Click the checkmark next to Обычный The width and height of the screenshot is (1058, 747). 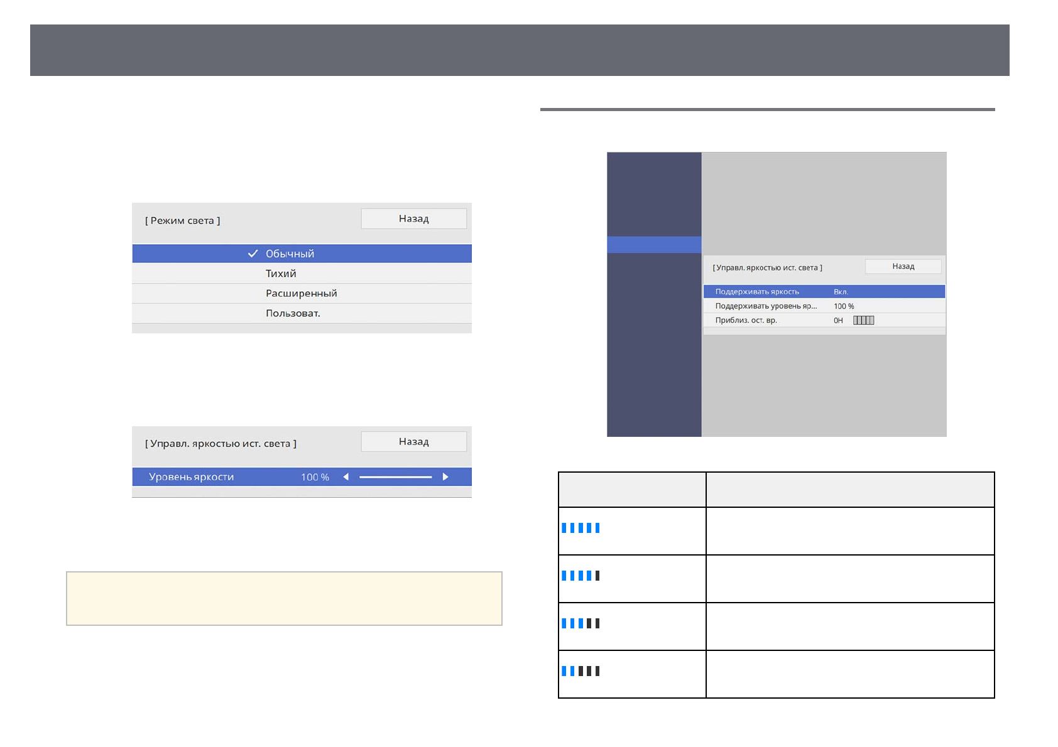tap(253, 254)
